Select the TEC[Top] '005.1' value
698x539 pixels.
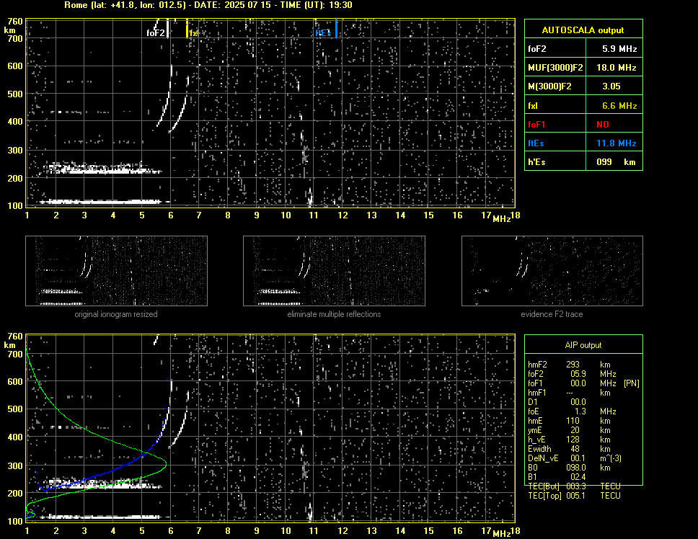(x=576, y=496)
